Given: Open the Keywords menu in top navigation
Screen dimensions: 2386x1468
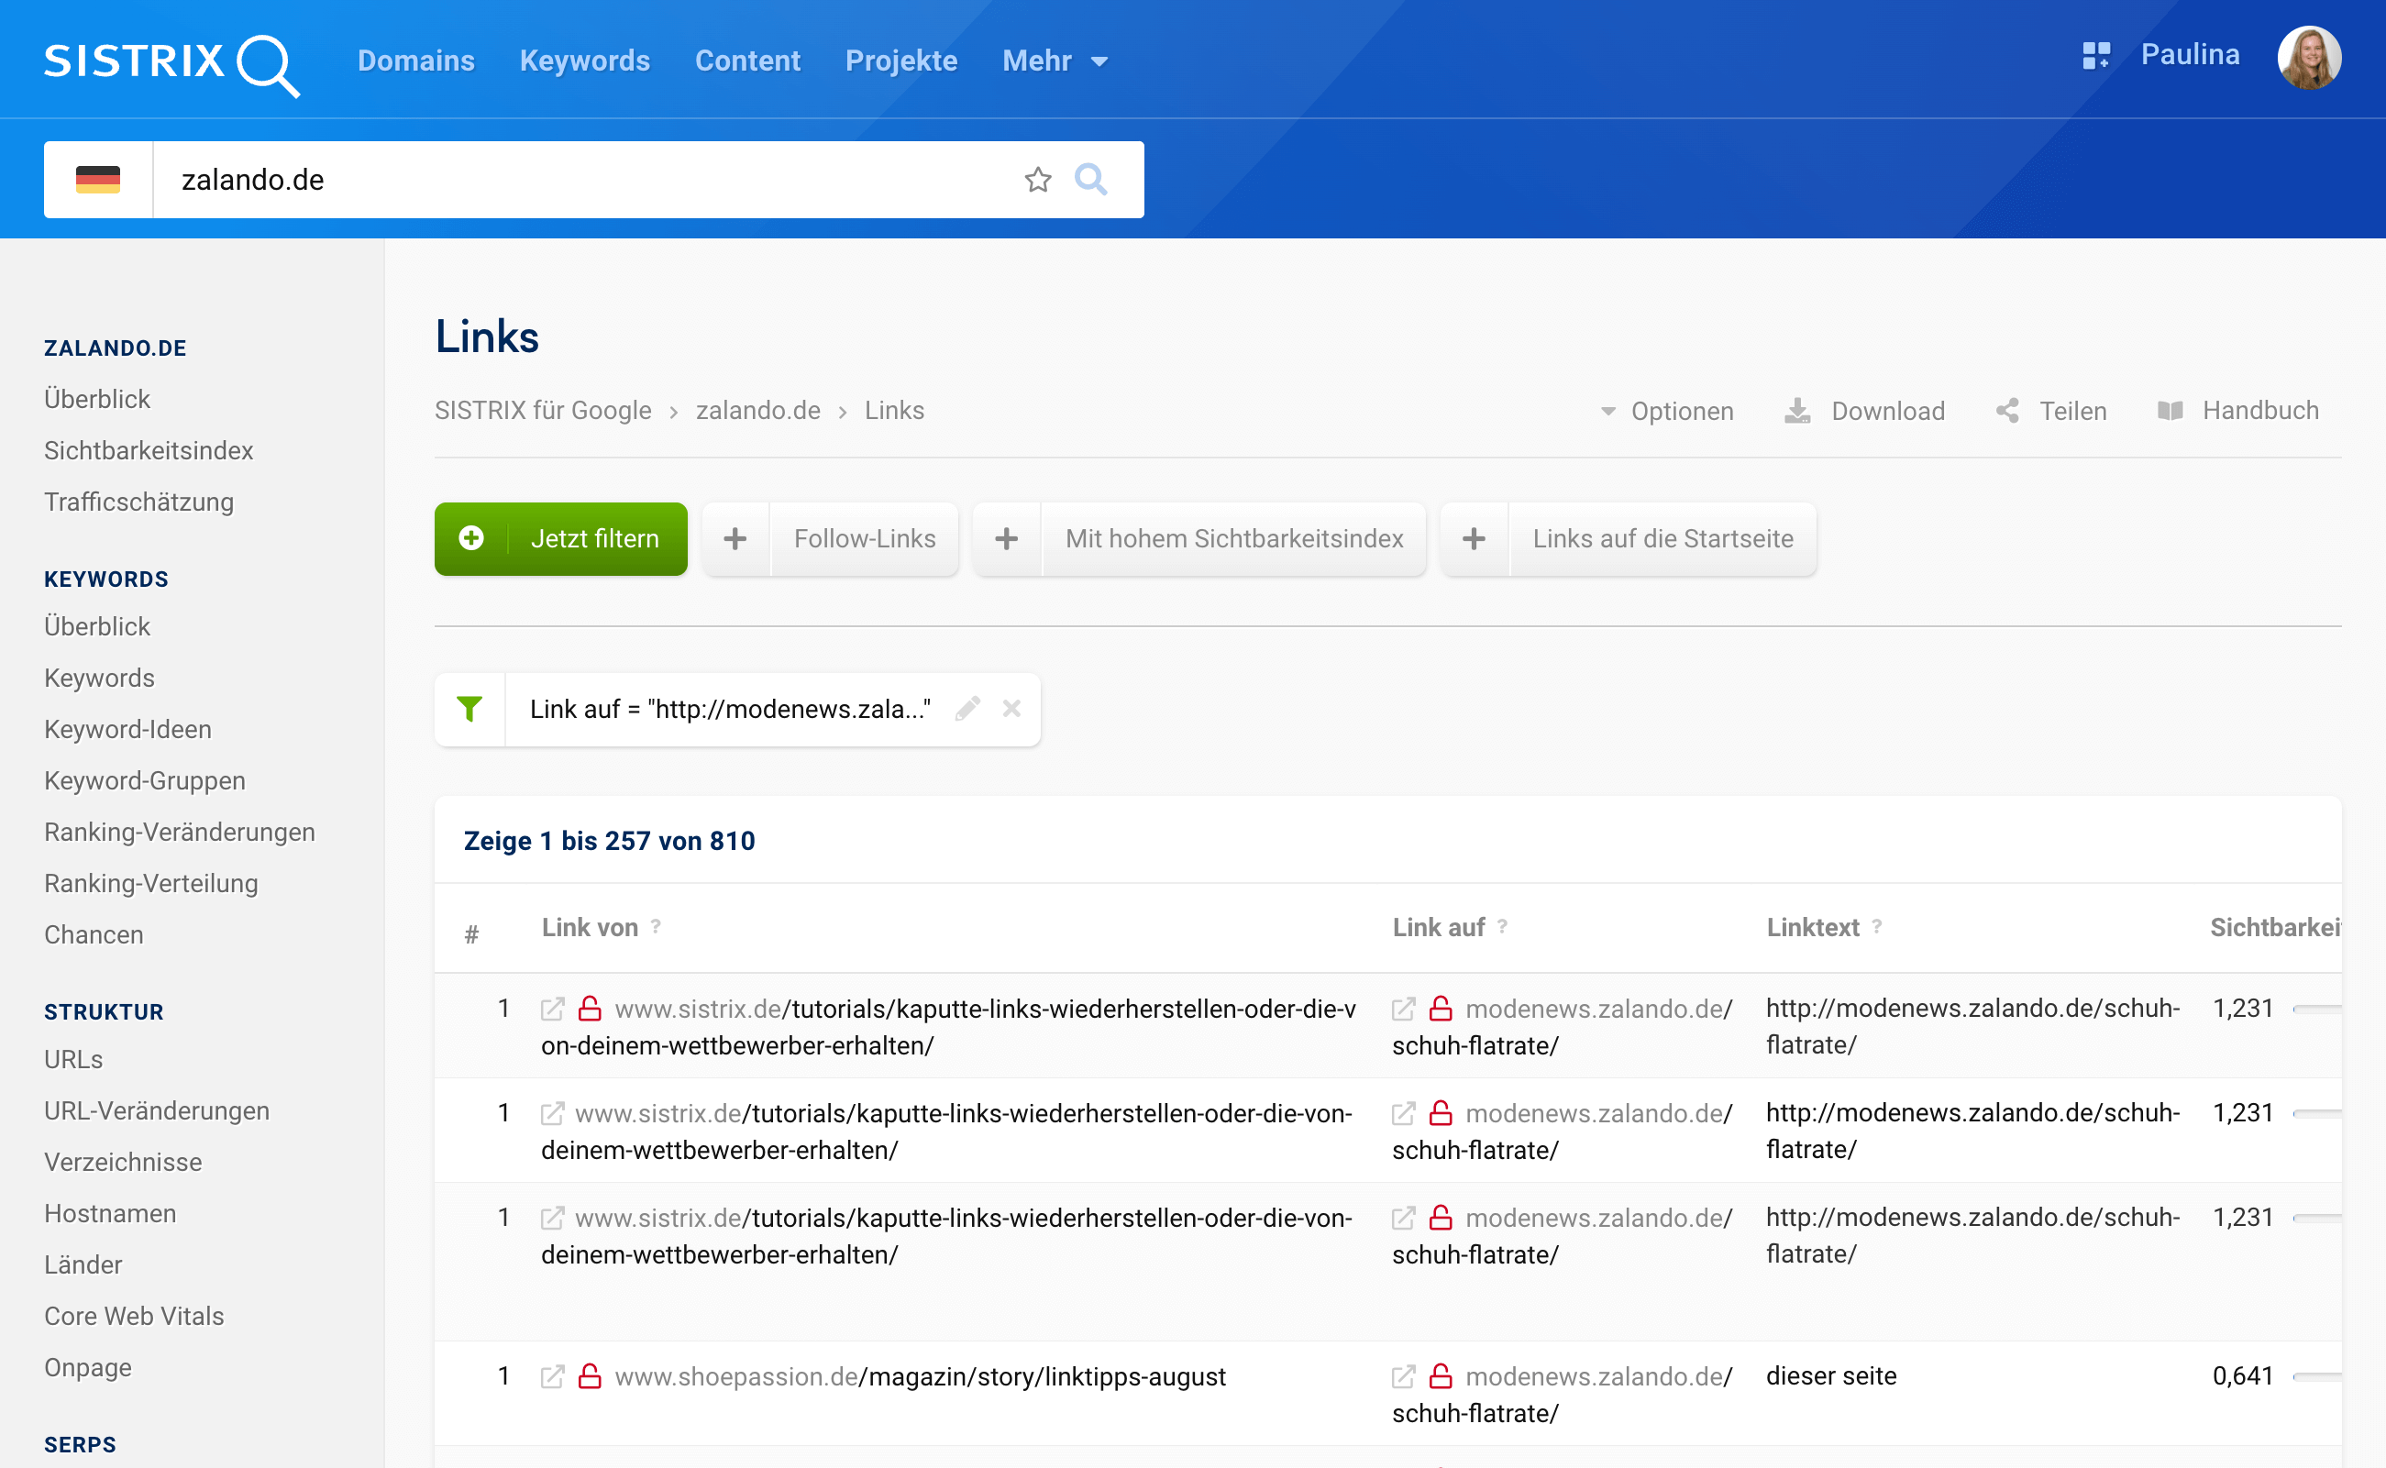Looking at the screenshot, I should (584, 61).
